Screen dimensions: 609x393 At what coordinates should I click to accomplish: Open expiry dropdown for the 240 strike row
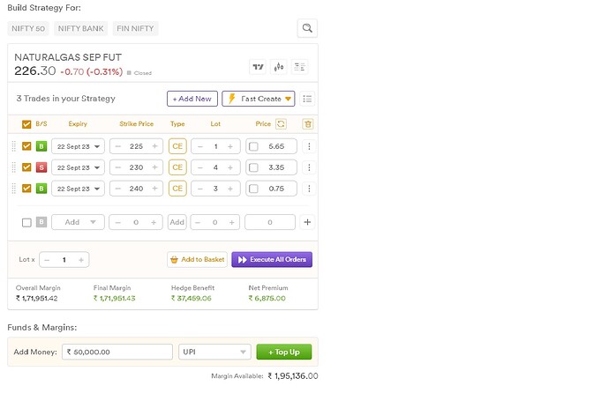(78, 189)
